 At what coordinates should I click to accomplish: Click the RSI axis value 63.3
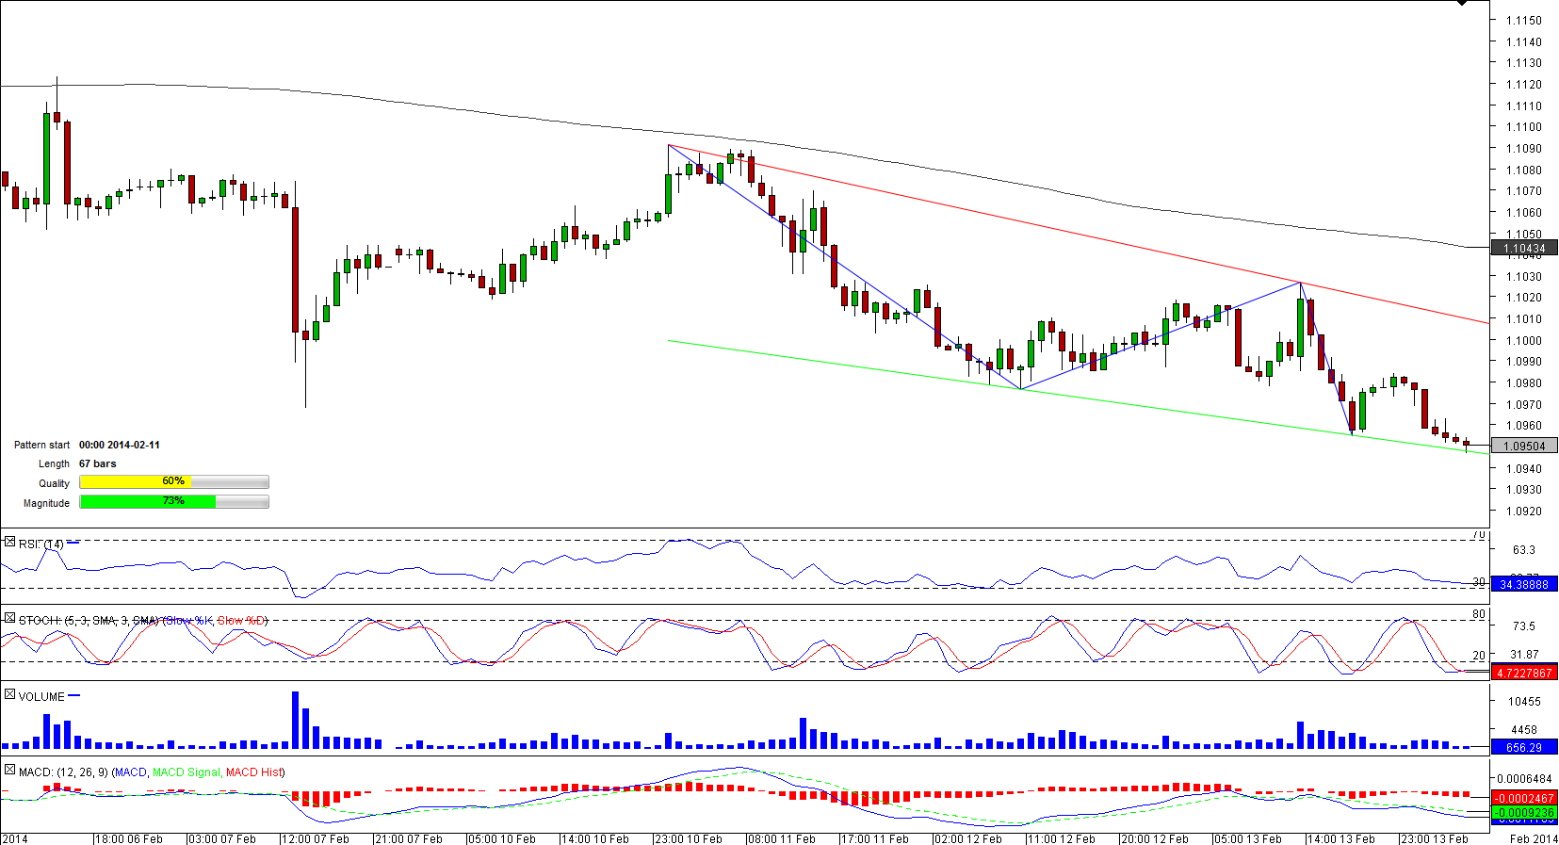(1524, 550)
